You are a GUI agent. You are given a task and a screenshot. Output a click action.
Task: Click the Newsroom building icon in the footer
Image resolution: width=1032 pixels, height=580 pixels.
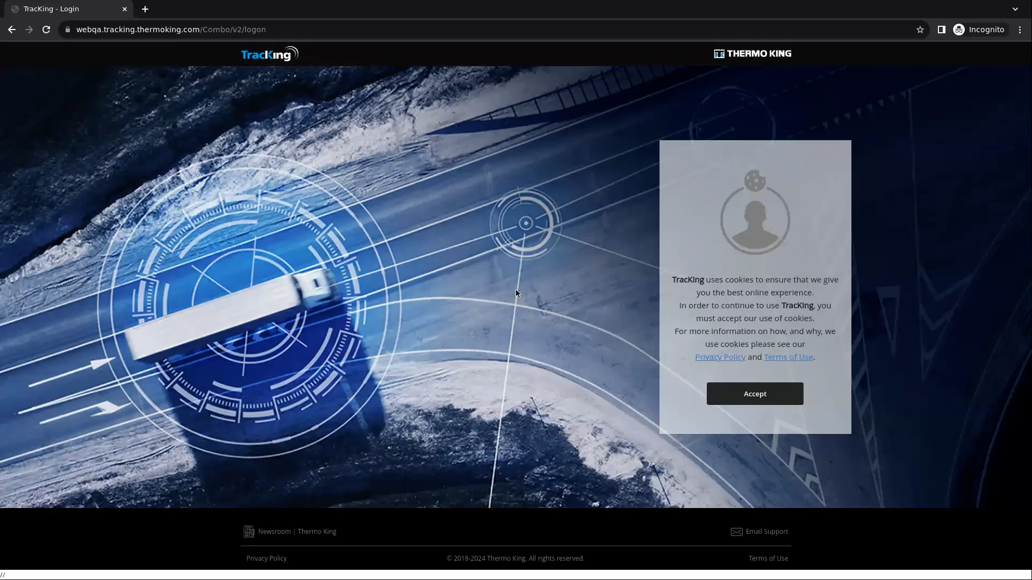(x=249, y=531)
